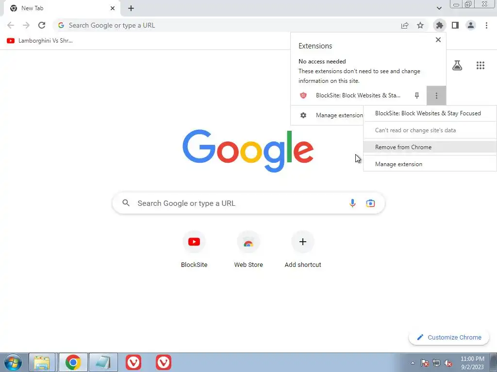Open the Web Store shortcut tile

248,250
